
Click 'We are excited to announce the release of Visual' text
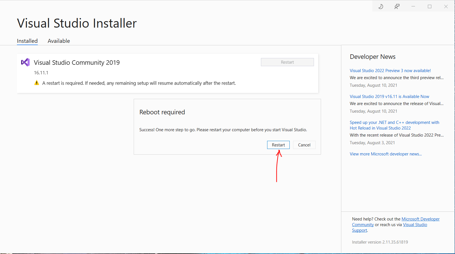(397, 104)
